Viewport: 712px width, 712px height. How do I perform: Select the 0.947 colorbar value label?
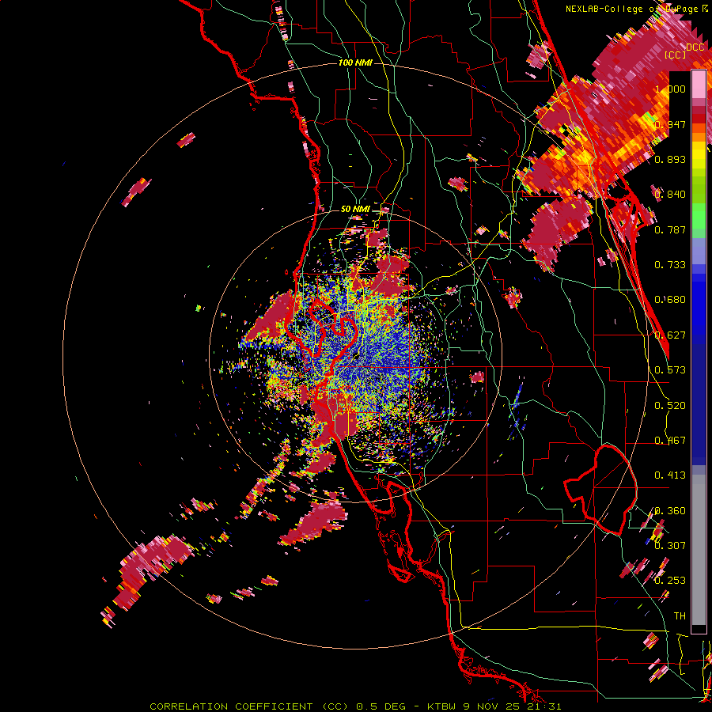point(670,124)
